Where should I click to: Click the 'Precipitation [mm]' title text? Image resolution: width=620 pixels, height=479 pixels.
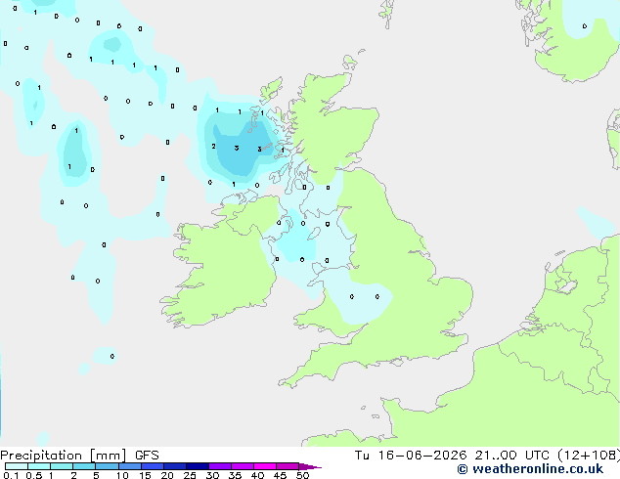pos(64,456)
